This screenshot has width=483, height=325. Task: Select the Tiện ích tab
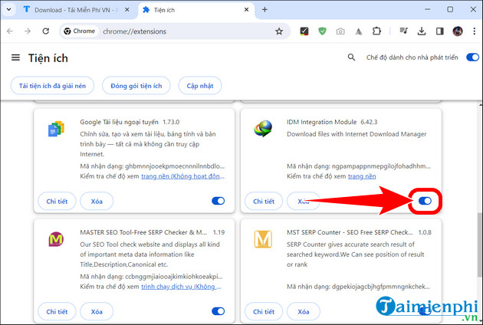coord(191,10)
